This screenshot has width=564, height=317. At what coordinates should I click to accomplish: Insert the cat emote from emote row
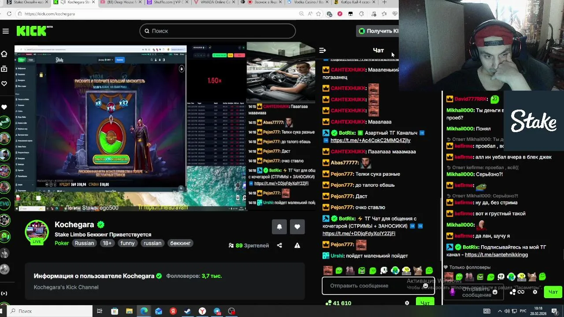click(418, 270)
